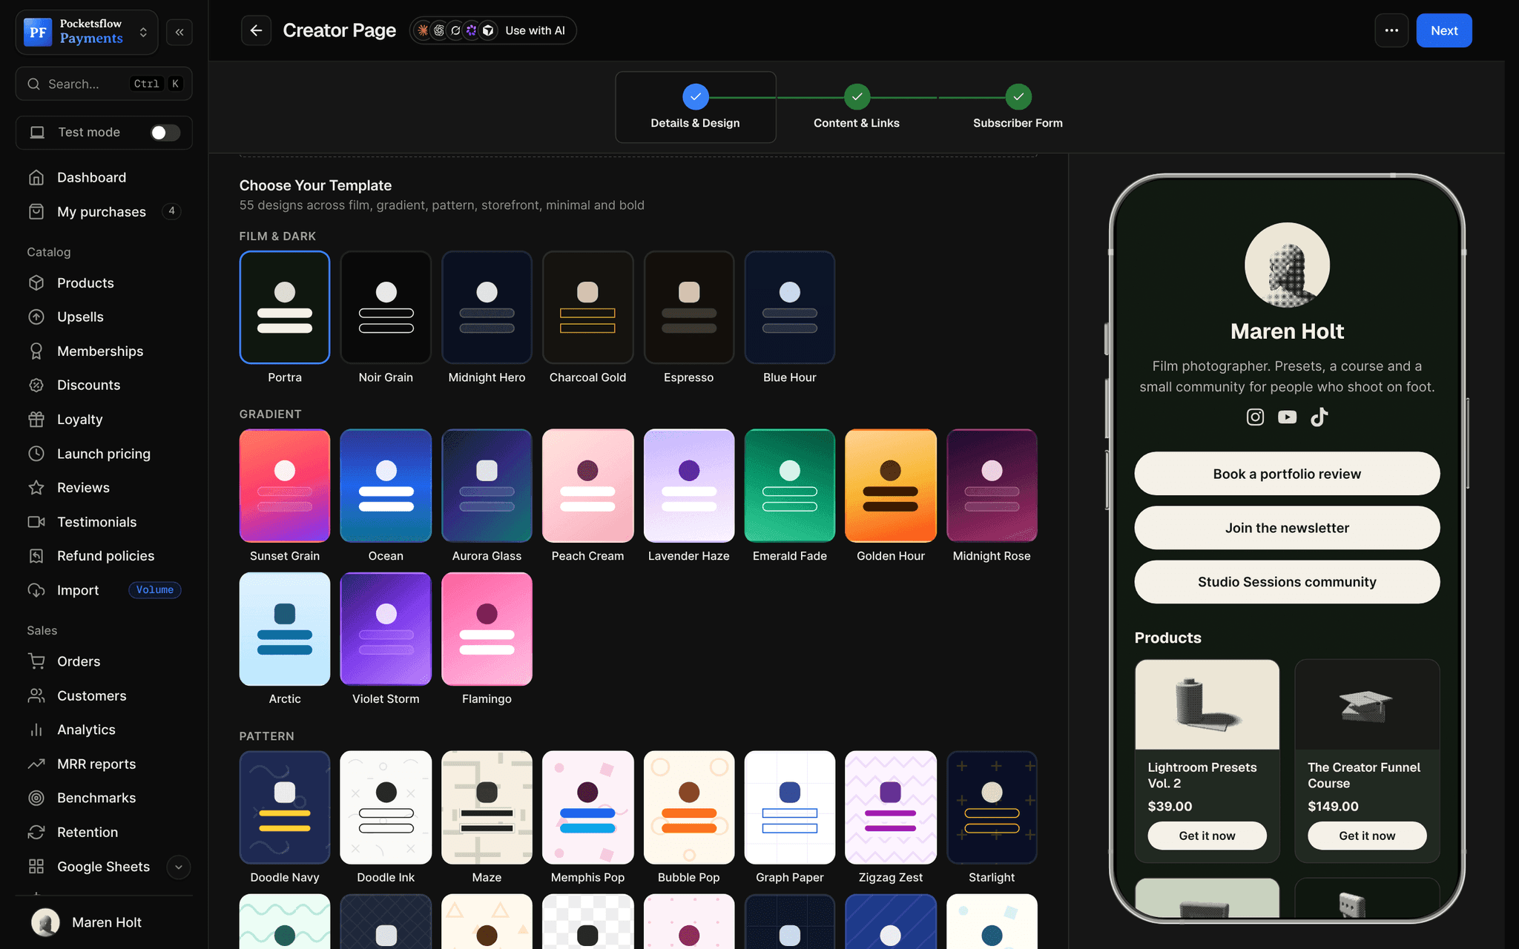Expand the Google Sheets chevron
Viewport: 1519px width, 949px height.
coord(178,867)
